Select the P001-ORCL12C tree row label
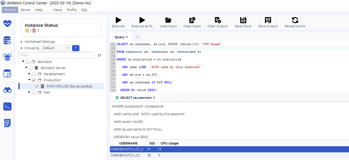Viewport: 349px width, 160px height. 69,86
